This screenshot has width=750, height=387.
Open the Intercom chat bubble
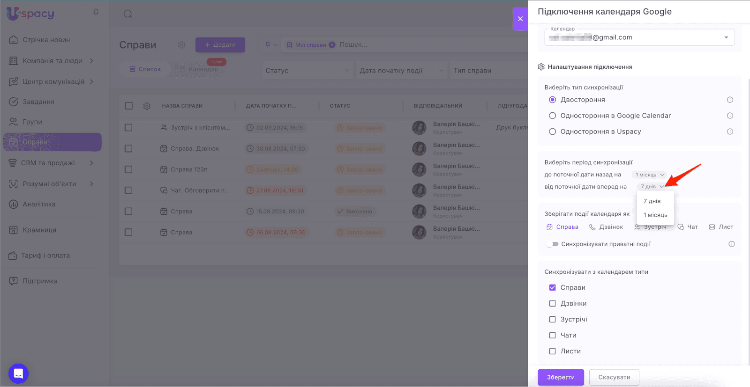pyautogui.click(x=18, y=373)
